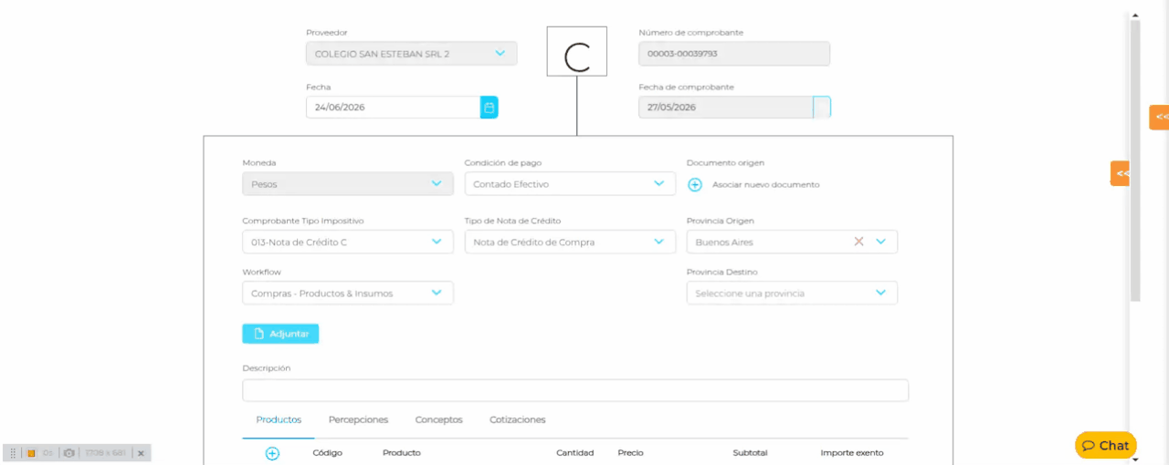The height and width of the screenshot is (465, 1169).
Task: Close the screen recorder toolbar
Action: pos(141,453)
